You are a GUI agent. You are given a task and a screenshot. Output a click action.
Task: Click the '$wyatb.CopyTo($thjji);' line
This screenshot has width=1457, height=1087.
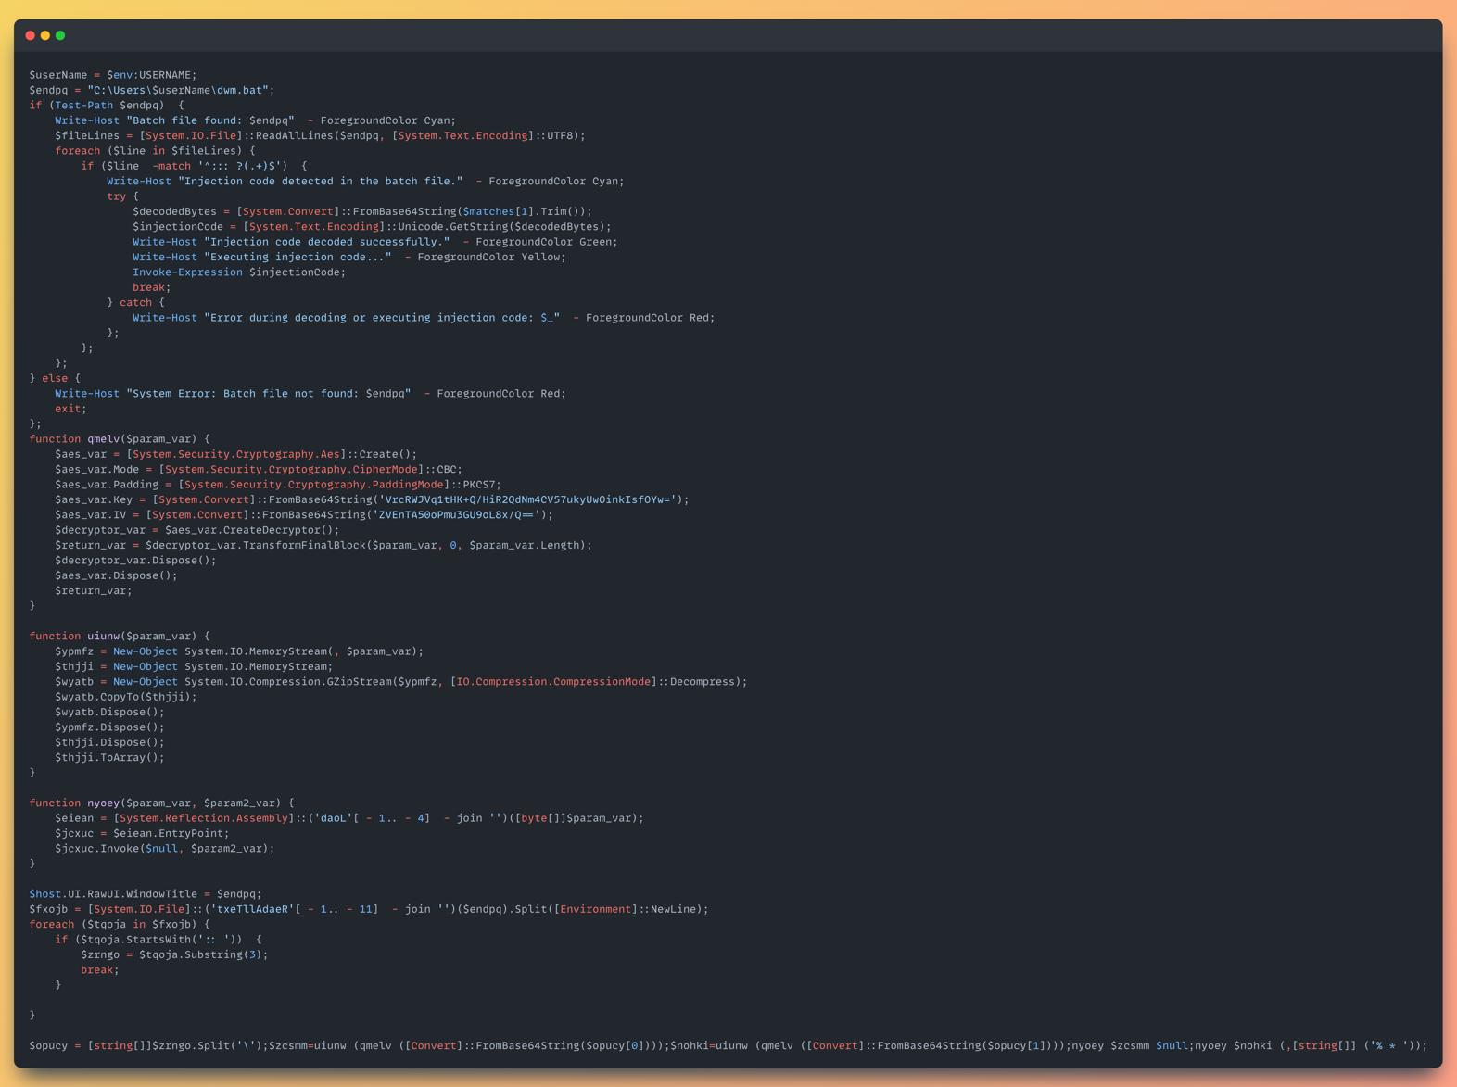pos(126,697)
